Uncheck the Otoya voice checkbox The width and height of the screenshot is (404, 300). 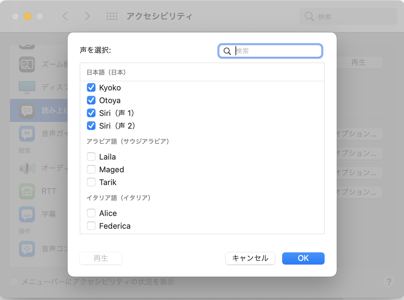click(x=91, y=100)
